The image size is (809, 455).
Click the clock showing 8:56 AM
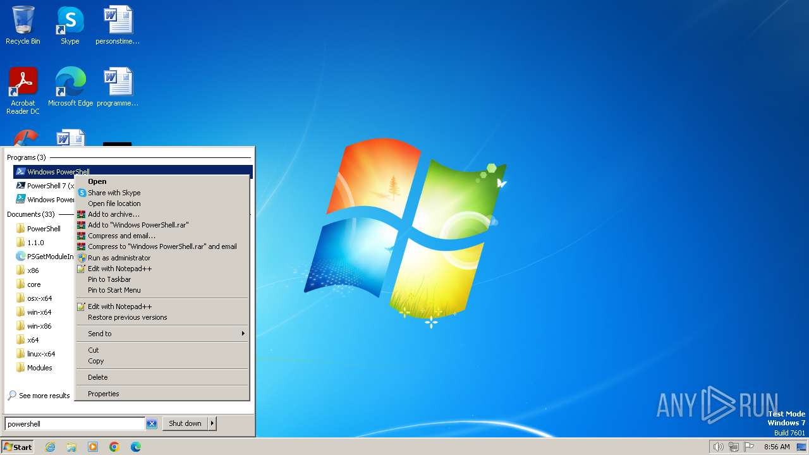[x=777, y=447]
